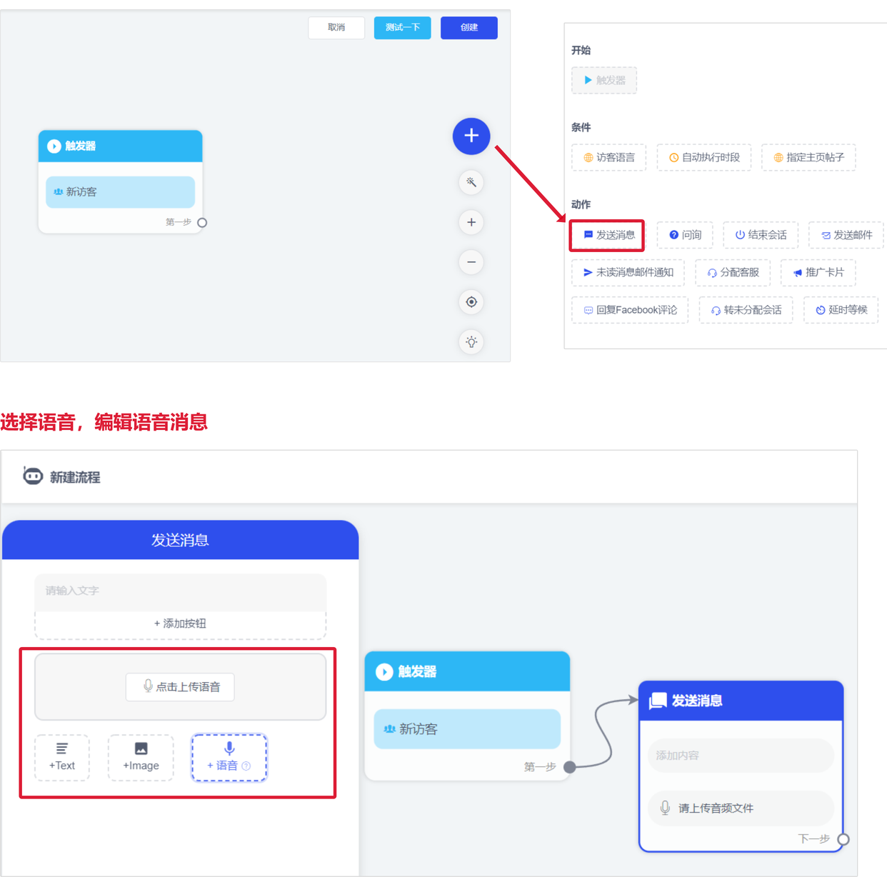The width and height of the screenshot is (887, 877).
Task: Select the 延时等候 action
Action: pos(841,310)
